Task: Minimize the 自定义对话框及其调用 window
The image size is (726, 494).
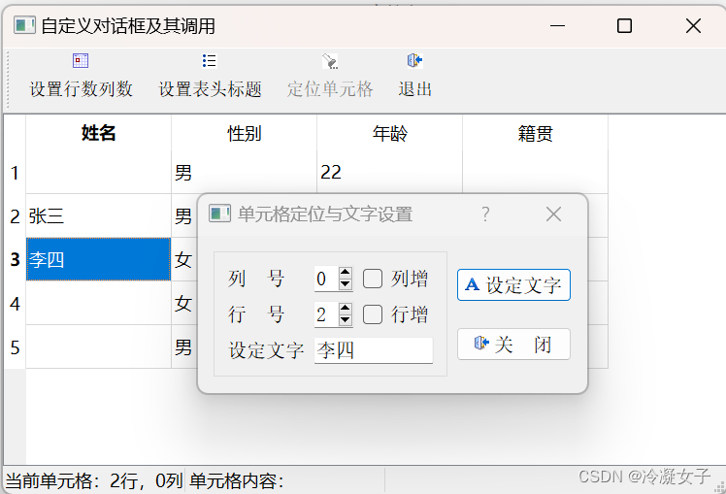Action: tap(557, 26)
